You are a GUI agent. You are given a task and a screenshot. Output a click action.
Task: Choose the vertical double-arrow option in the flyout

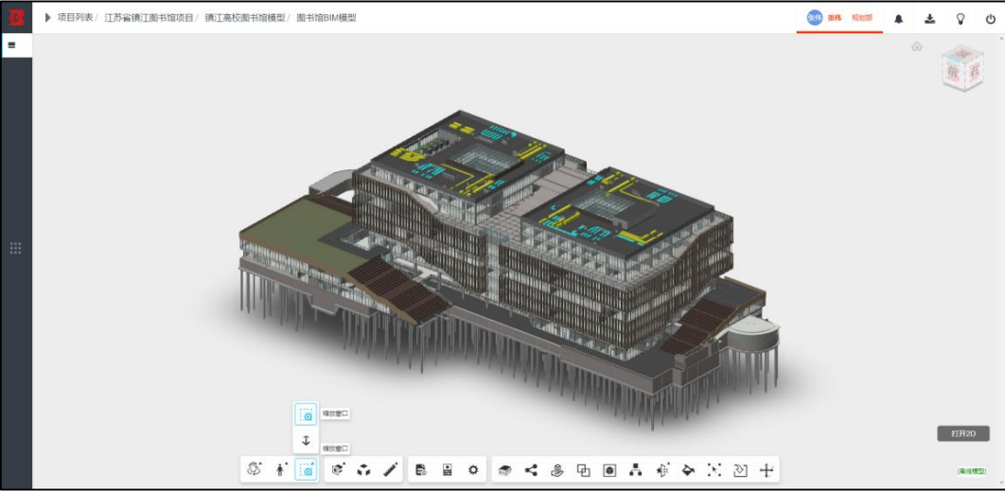(306, 440)
